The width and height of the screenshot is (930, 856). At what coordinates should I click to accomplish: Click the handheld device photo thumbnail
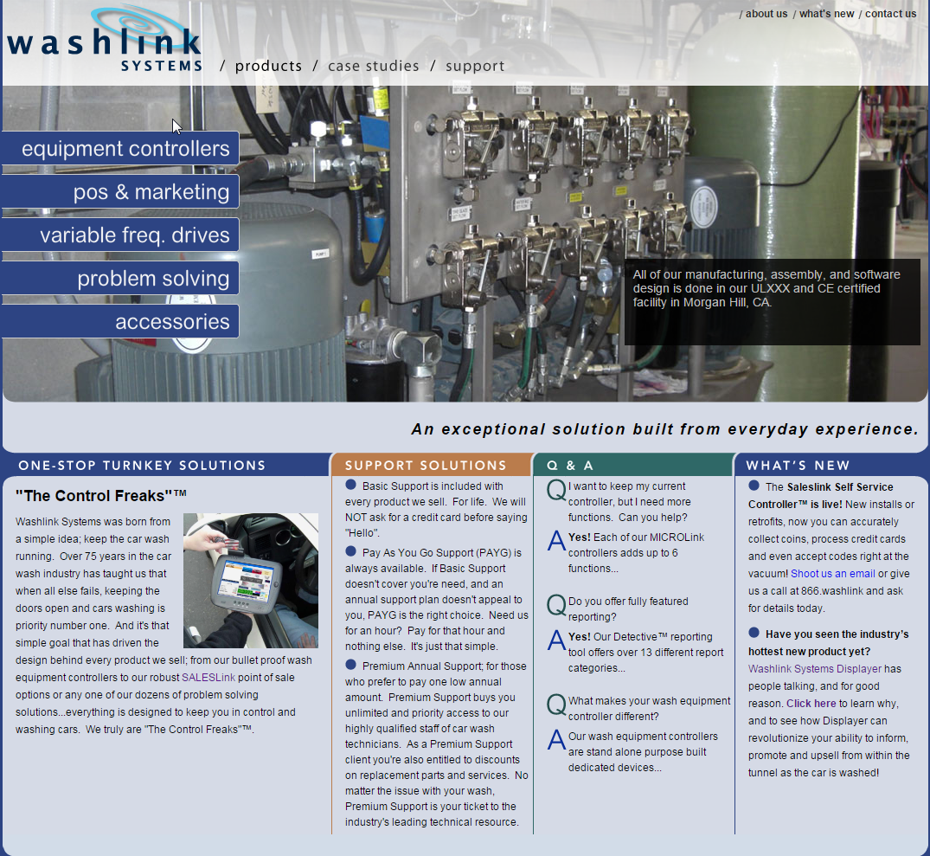[x=251, y=581]
